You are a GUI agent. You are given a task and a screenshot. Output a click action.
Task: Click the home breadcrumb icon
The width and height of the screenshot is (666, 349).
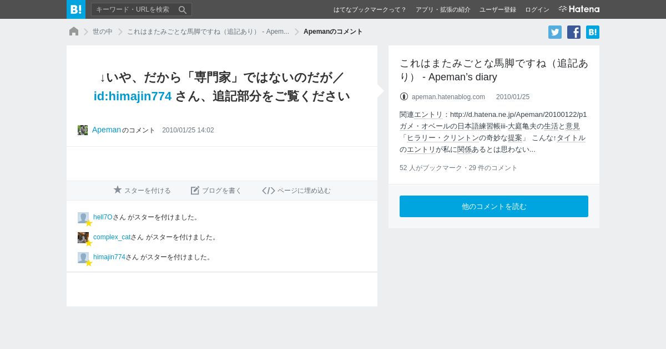click(74, 32)
